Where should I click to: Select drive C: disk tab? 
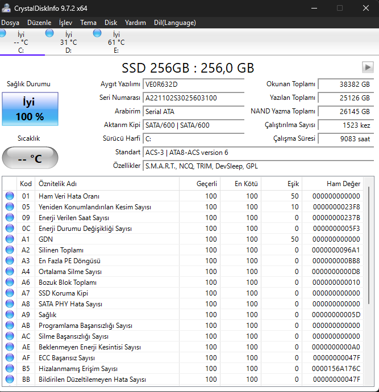click(x=21, y=42)
